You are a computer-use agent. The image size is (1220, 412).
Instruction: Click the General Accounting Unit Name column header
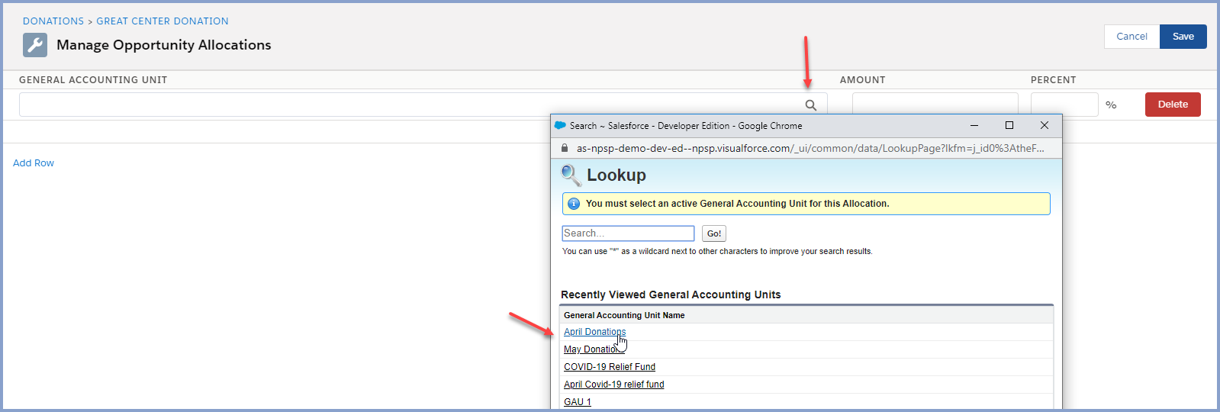tap(624, 315)
